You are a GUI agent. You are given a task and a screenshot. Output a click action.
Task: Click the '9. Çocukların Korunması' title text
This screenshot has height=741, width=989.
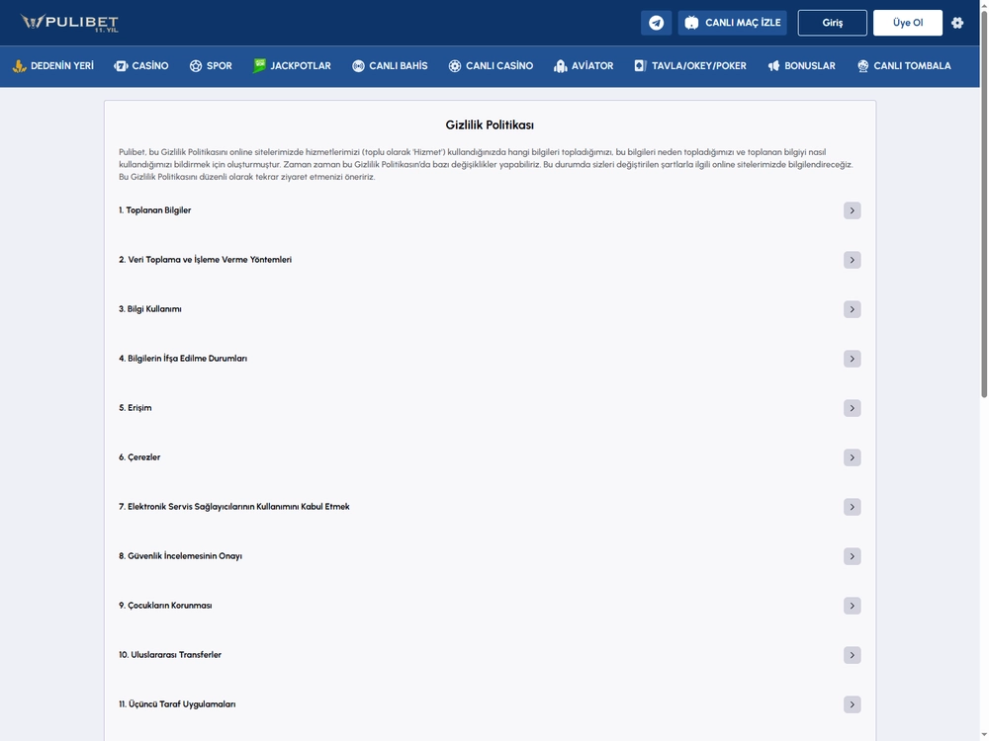(165, 606)
